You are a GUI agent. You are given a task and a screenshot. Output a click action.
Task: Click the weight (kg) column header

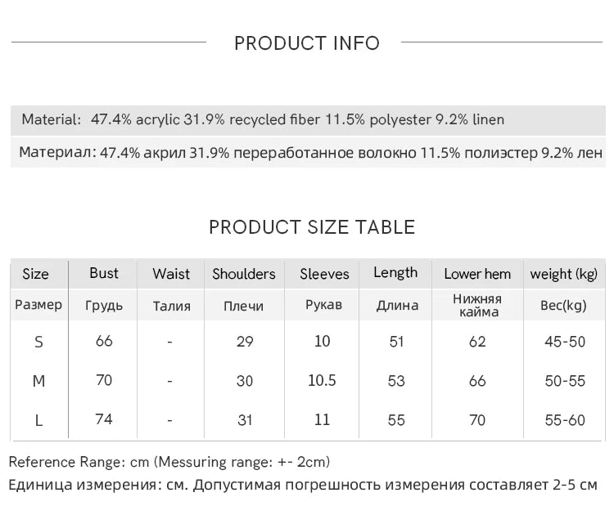[x=563, y=275]
